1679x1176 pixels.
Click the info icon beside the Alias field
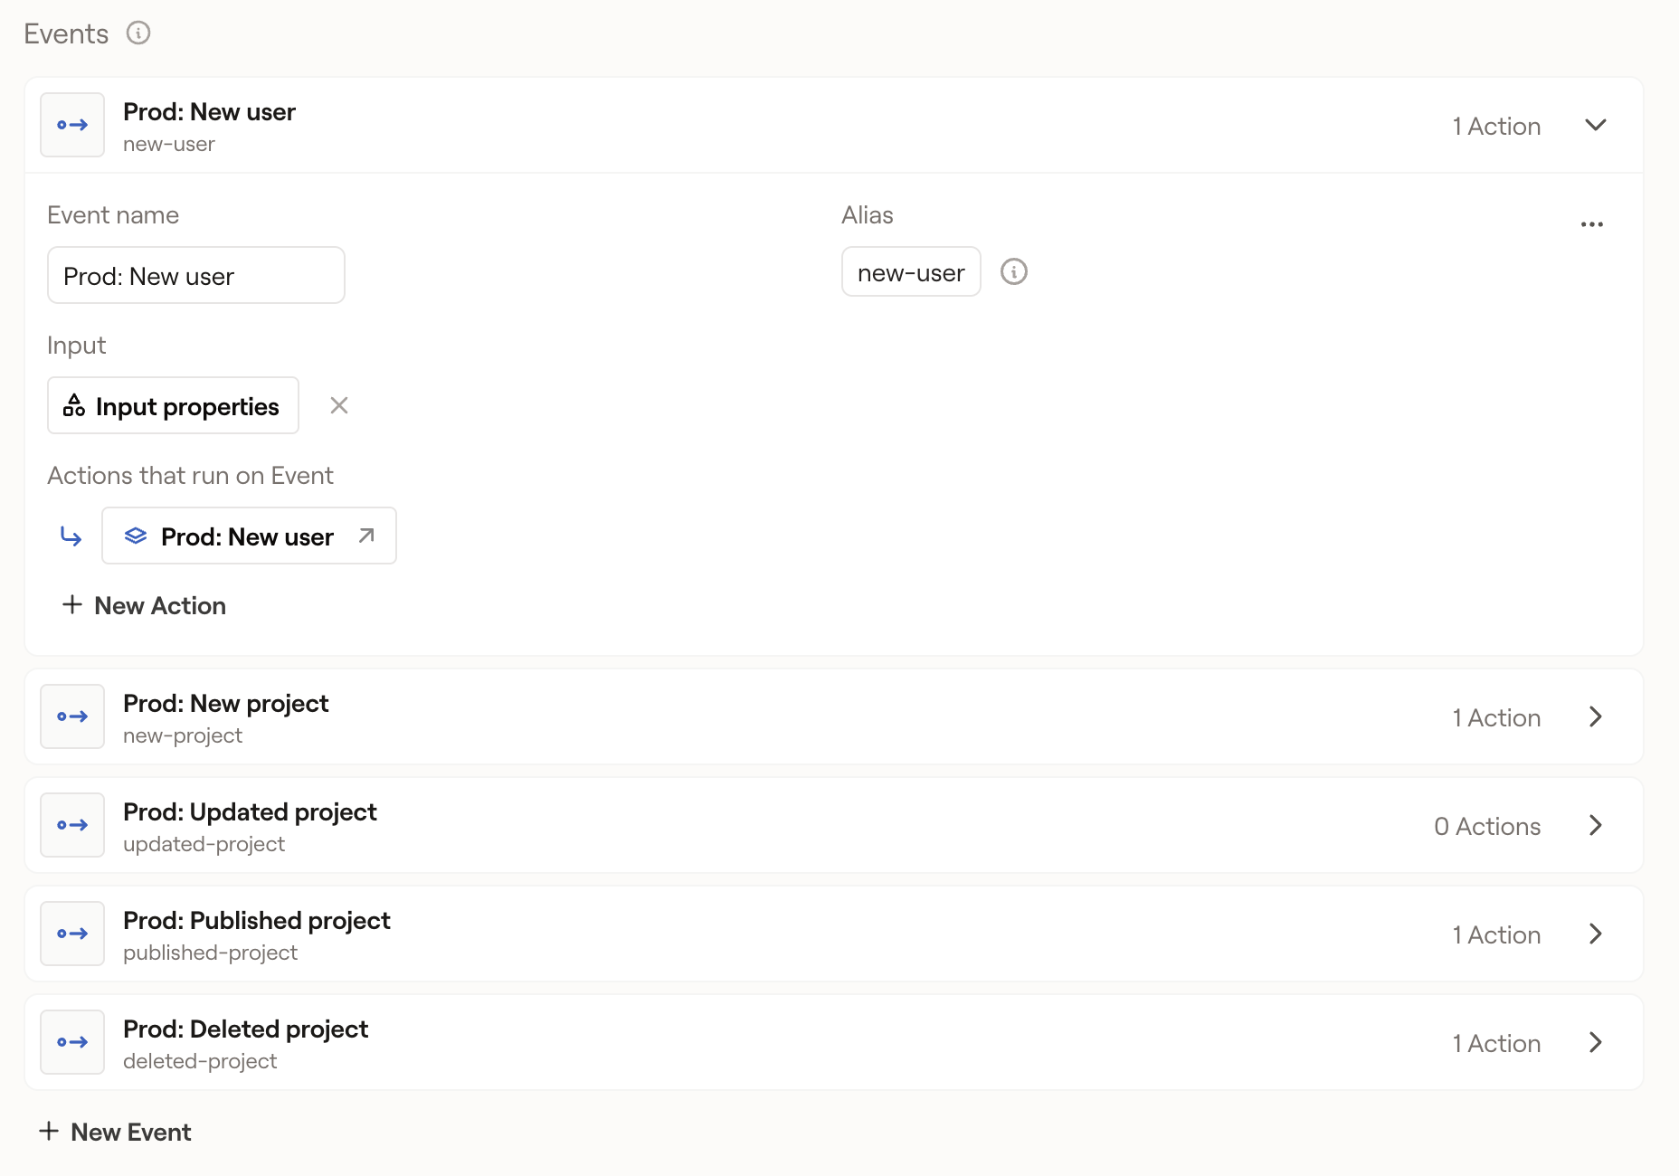pyautogui.click(x=1014, y=271)
